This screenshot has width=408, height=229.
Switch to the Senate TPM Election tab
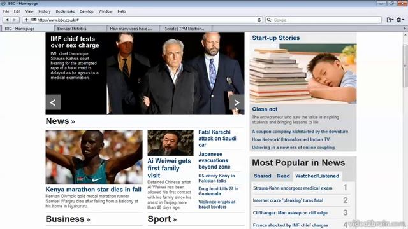(x=186, y=29)
